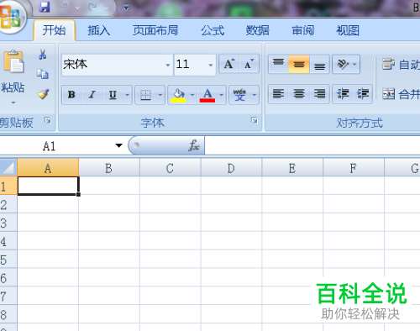Viewport: 420px width, 331px height.
Task: Open Customize Quick Access Toolbar arrow
Action: tap(126, 8)
